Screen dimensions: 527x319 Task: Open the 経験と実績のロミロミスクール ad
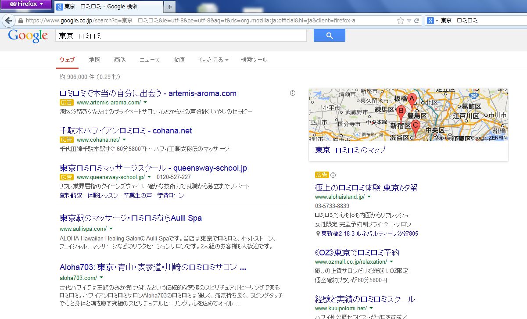point(365,299)
